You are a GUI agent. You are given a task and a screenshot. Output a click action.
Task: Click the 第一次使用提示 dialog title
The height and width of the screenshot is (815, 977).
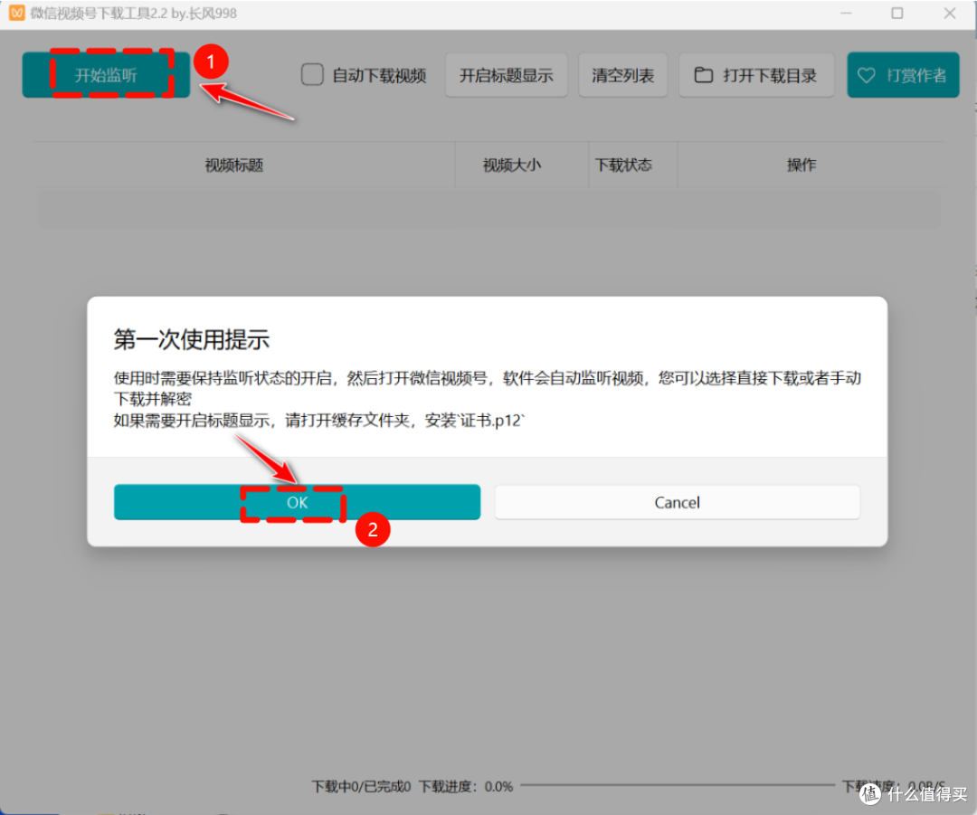tap(191, 339)
